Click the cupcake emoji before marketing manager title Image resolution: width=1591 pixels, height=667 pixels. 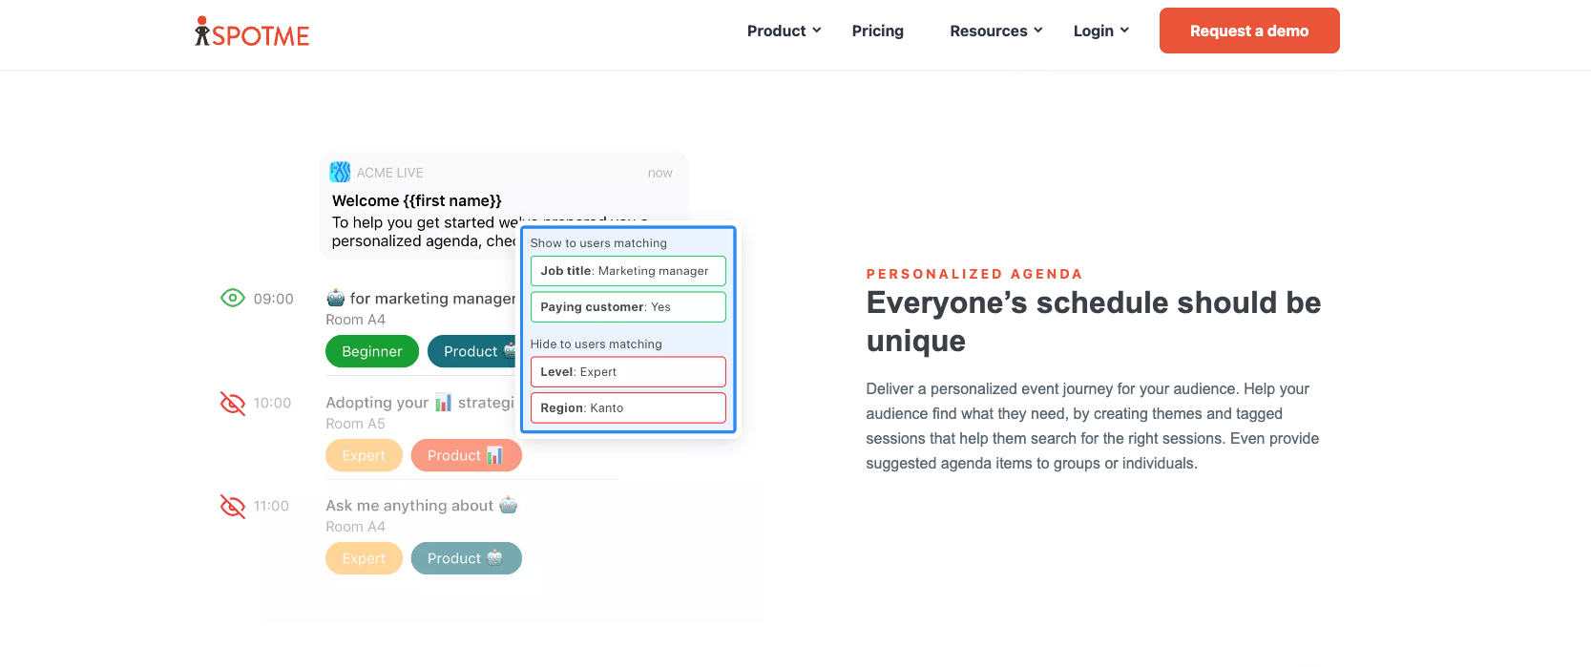336,298
